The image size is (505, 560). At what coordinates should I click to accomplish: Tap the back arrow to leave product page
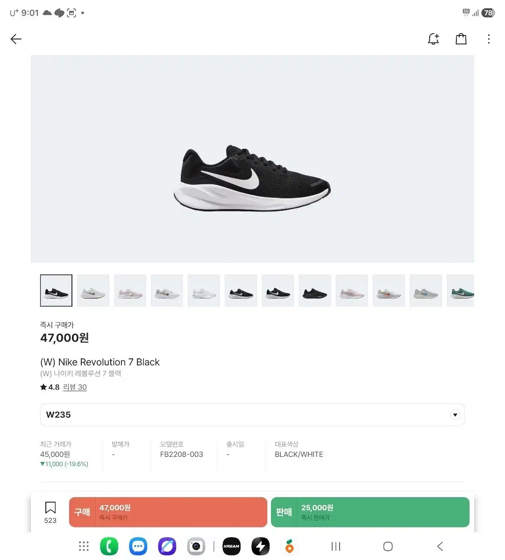pyautogui.click(x=16, y=39)
